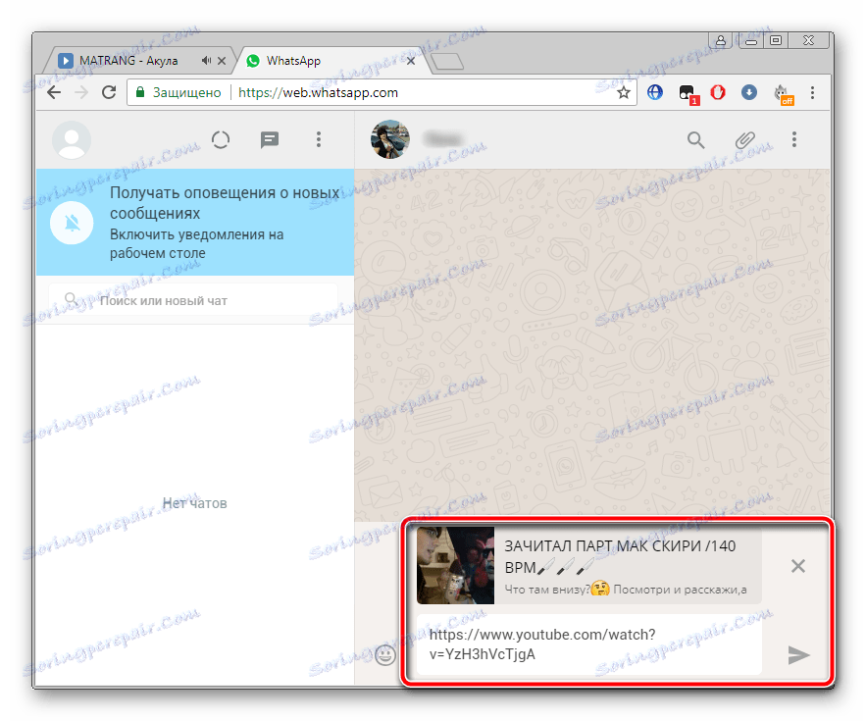Bookmark this page with the star icon
This screenshot has height=721, width=866.
point(624,92)
